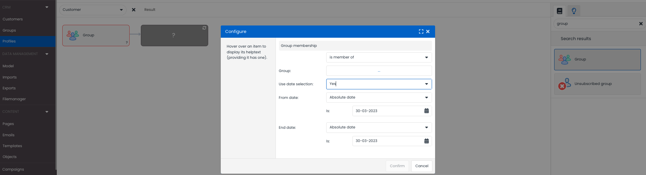This screenshot has width=646, height=175.
Task: Close the Configure dialog
Action: [428, 32]
